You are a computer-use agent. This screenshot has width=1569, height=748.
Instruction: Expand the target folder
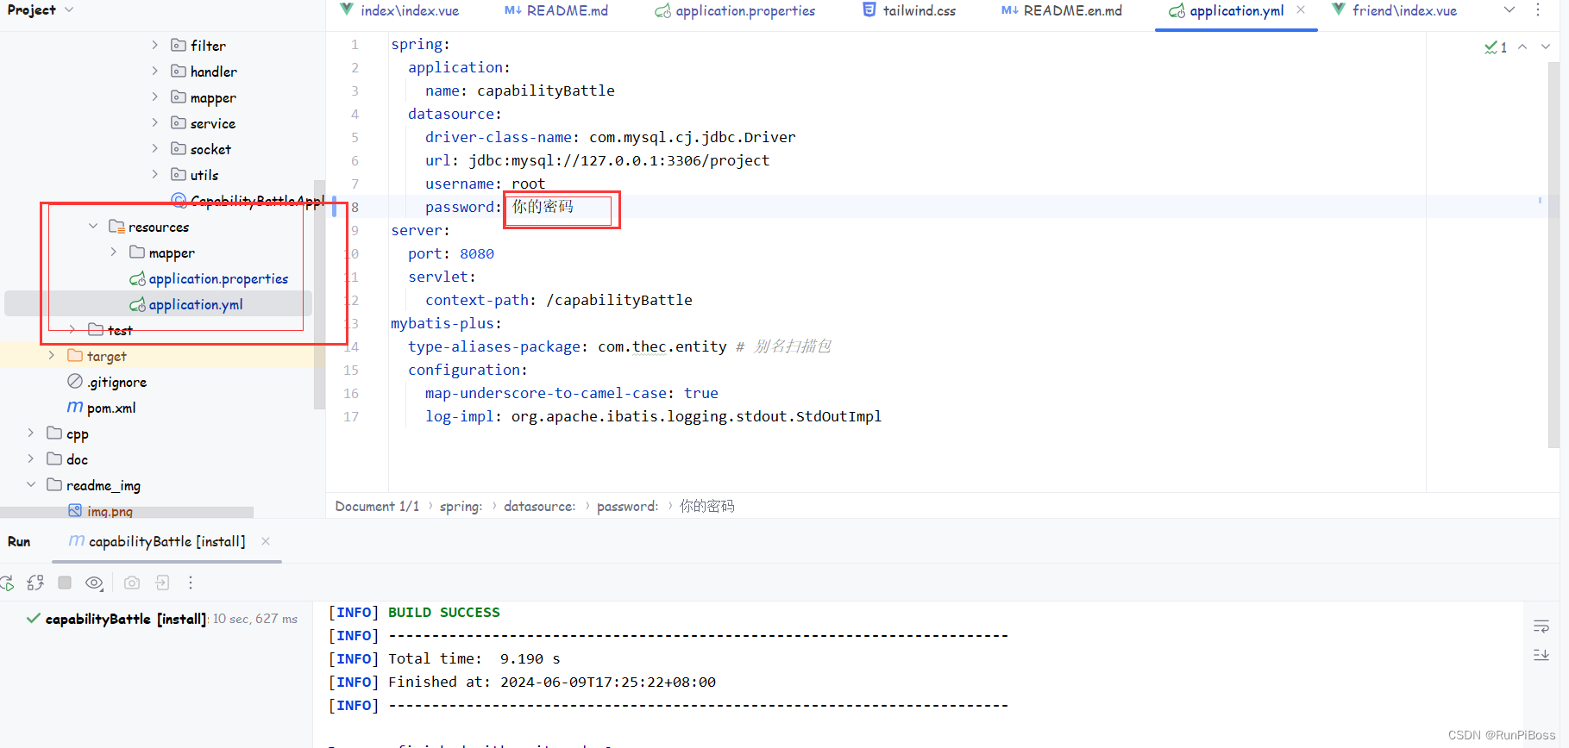tap(52, 355)
